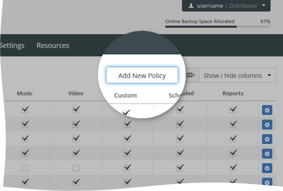Open the gear settings icon in the first row
The width and height of the screenshot is (283, 191).
point(267,110)
